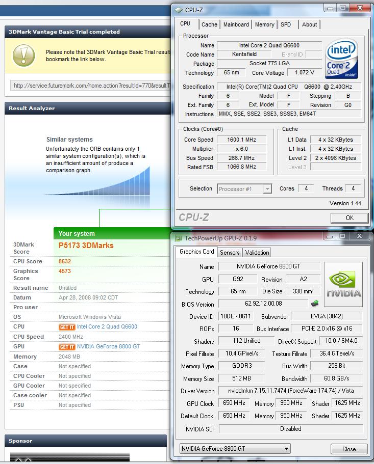
Task: Click the Rated FSB value 1066.8 MHz
Action: (241, 167)
